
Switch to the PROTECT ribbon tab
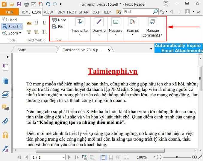[x=72, y=12]
